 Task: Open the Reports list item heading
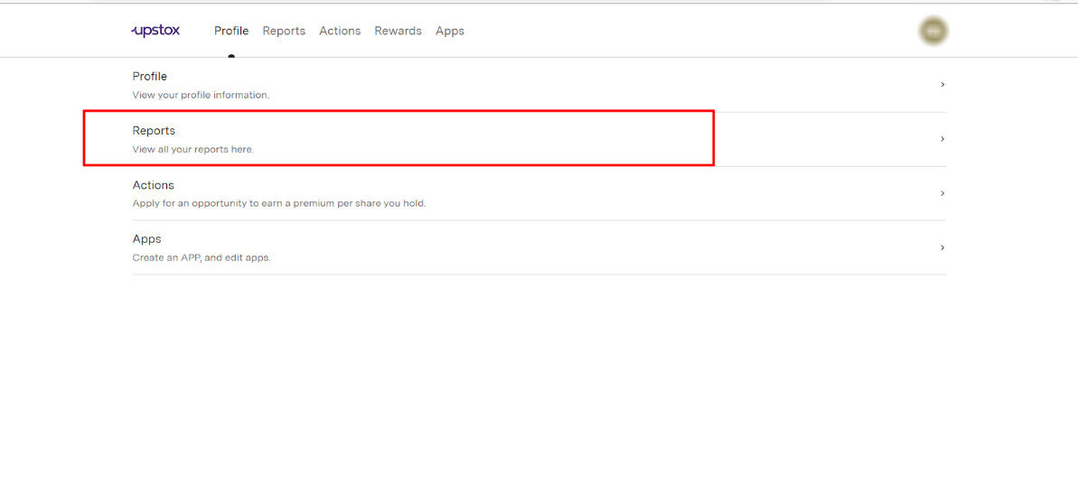point(154,131)
